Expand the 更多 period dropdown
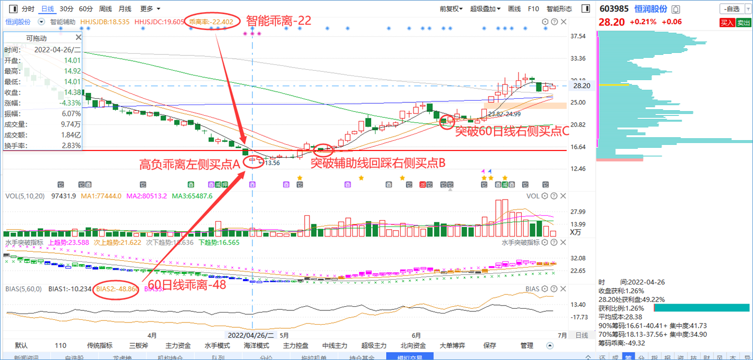Image resolution: width=753 pixels, height=360 pixels. tap(150, 9)
